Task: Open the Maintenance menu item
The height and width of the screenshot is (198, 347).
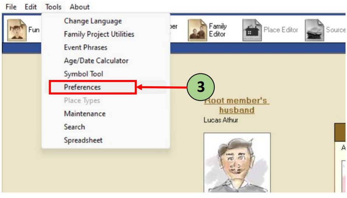Action: (x=85, y=114)
